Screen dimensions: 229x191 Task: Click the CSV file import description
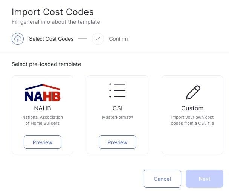pos(192,120)
